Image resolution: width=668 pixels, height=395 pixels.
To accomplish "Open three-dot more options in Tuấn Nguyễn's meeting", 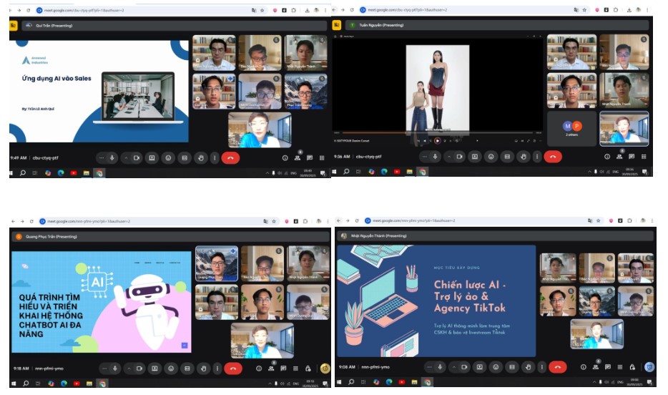I will (536, 157).
